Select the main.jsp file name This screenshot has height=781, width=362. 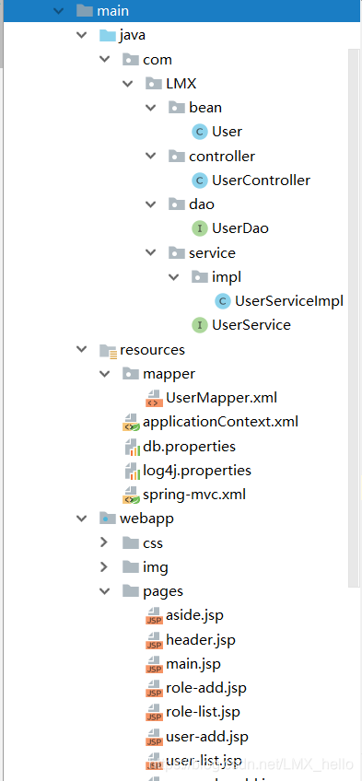click(193, 664)
